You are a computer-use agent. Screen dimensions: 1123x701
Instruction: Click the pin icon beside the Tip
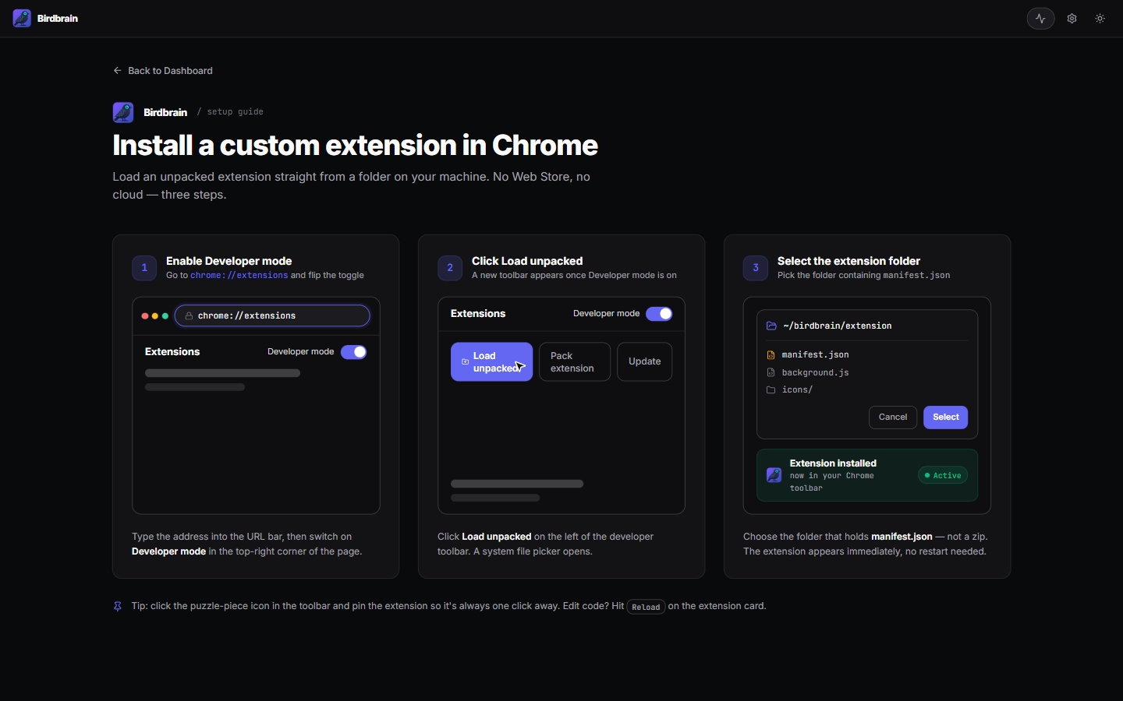[118, 606]
